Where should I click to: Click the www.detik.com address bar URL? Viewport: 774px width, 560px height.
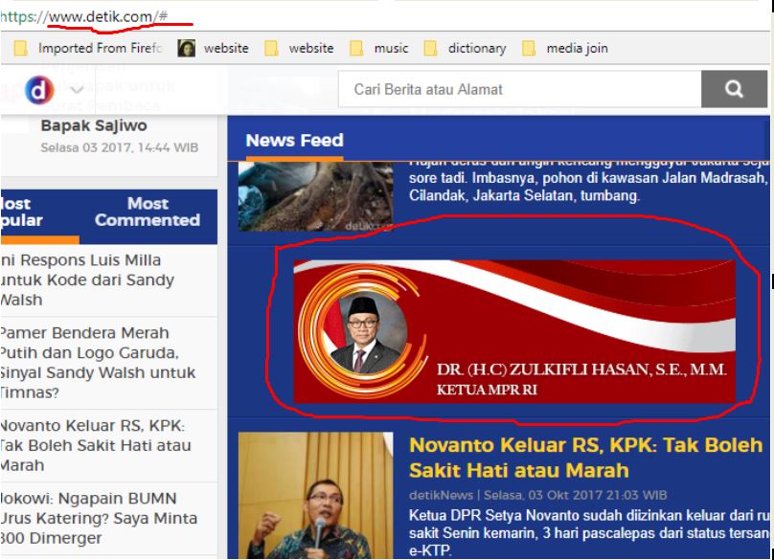(x=84, y=17)
